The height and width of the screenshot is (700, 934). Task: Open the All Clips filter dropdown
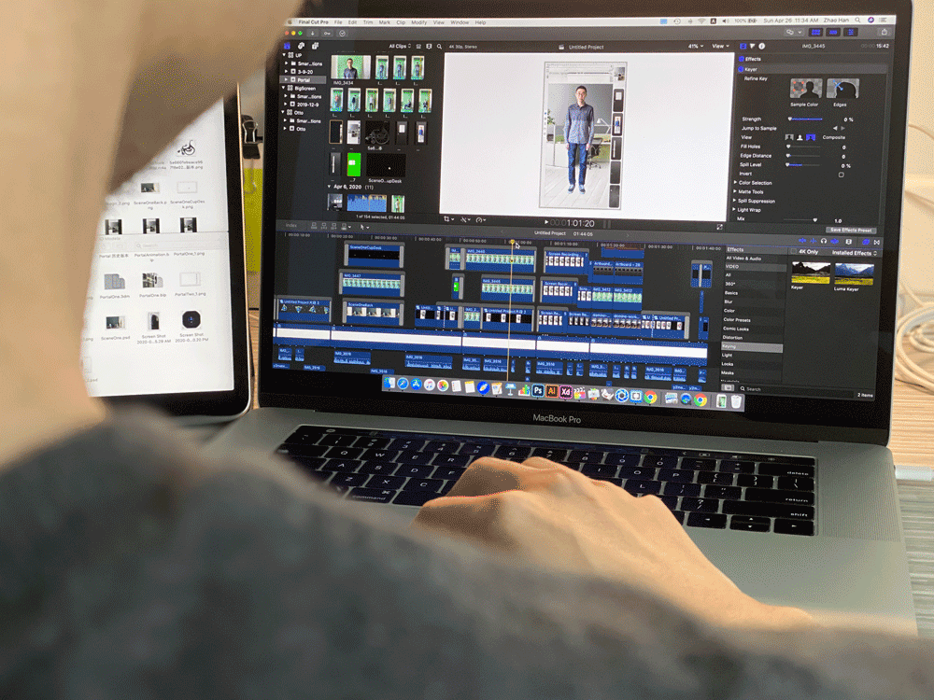click(400, 47)
